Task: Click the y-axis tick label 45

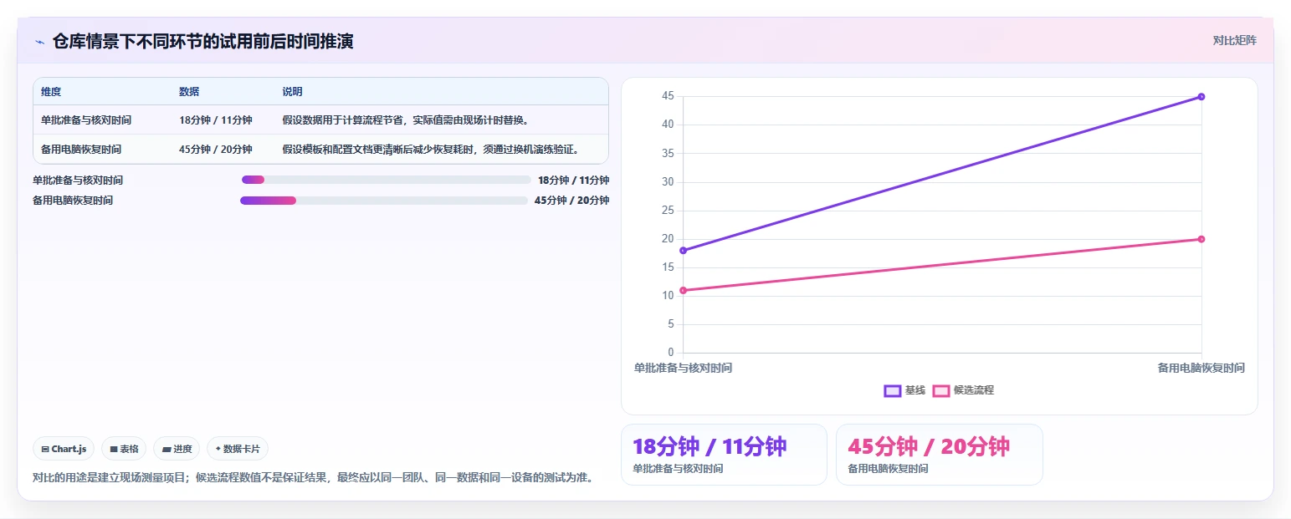Action: click(668, 96)
